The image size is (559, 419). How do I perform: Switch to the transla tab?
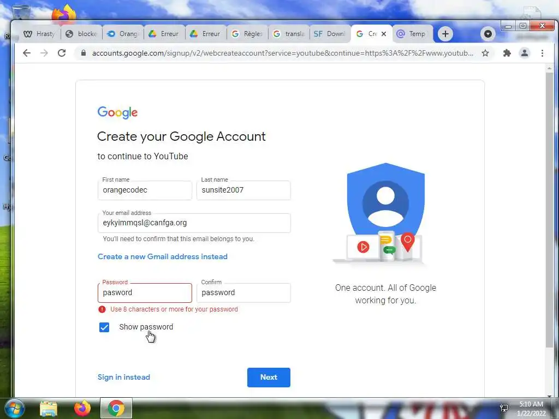289,34
